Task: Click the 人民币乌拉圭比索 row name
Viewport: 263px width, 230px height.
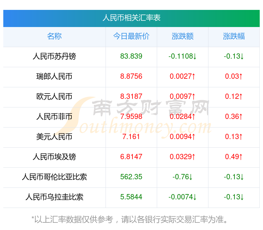Action: click(x=54, y=197)
